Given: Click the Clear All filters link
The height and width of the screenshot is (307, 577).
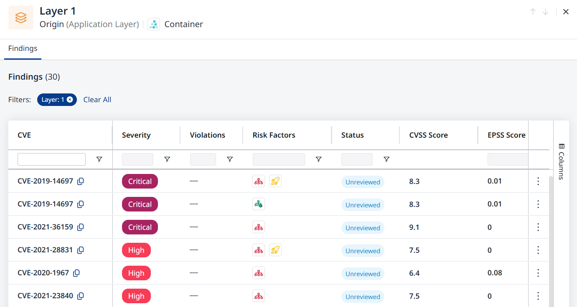Looking at the screenshot, I should [x=97, y=100].
